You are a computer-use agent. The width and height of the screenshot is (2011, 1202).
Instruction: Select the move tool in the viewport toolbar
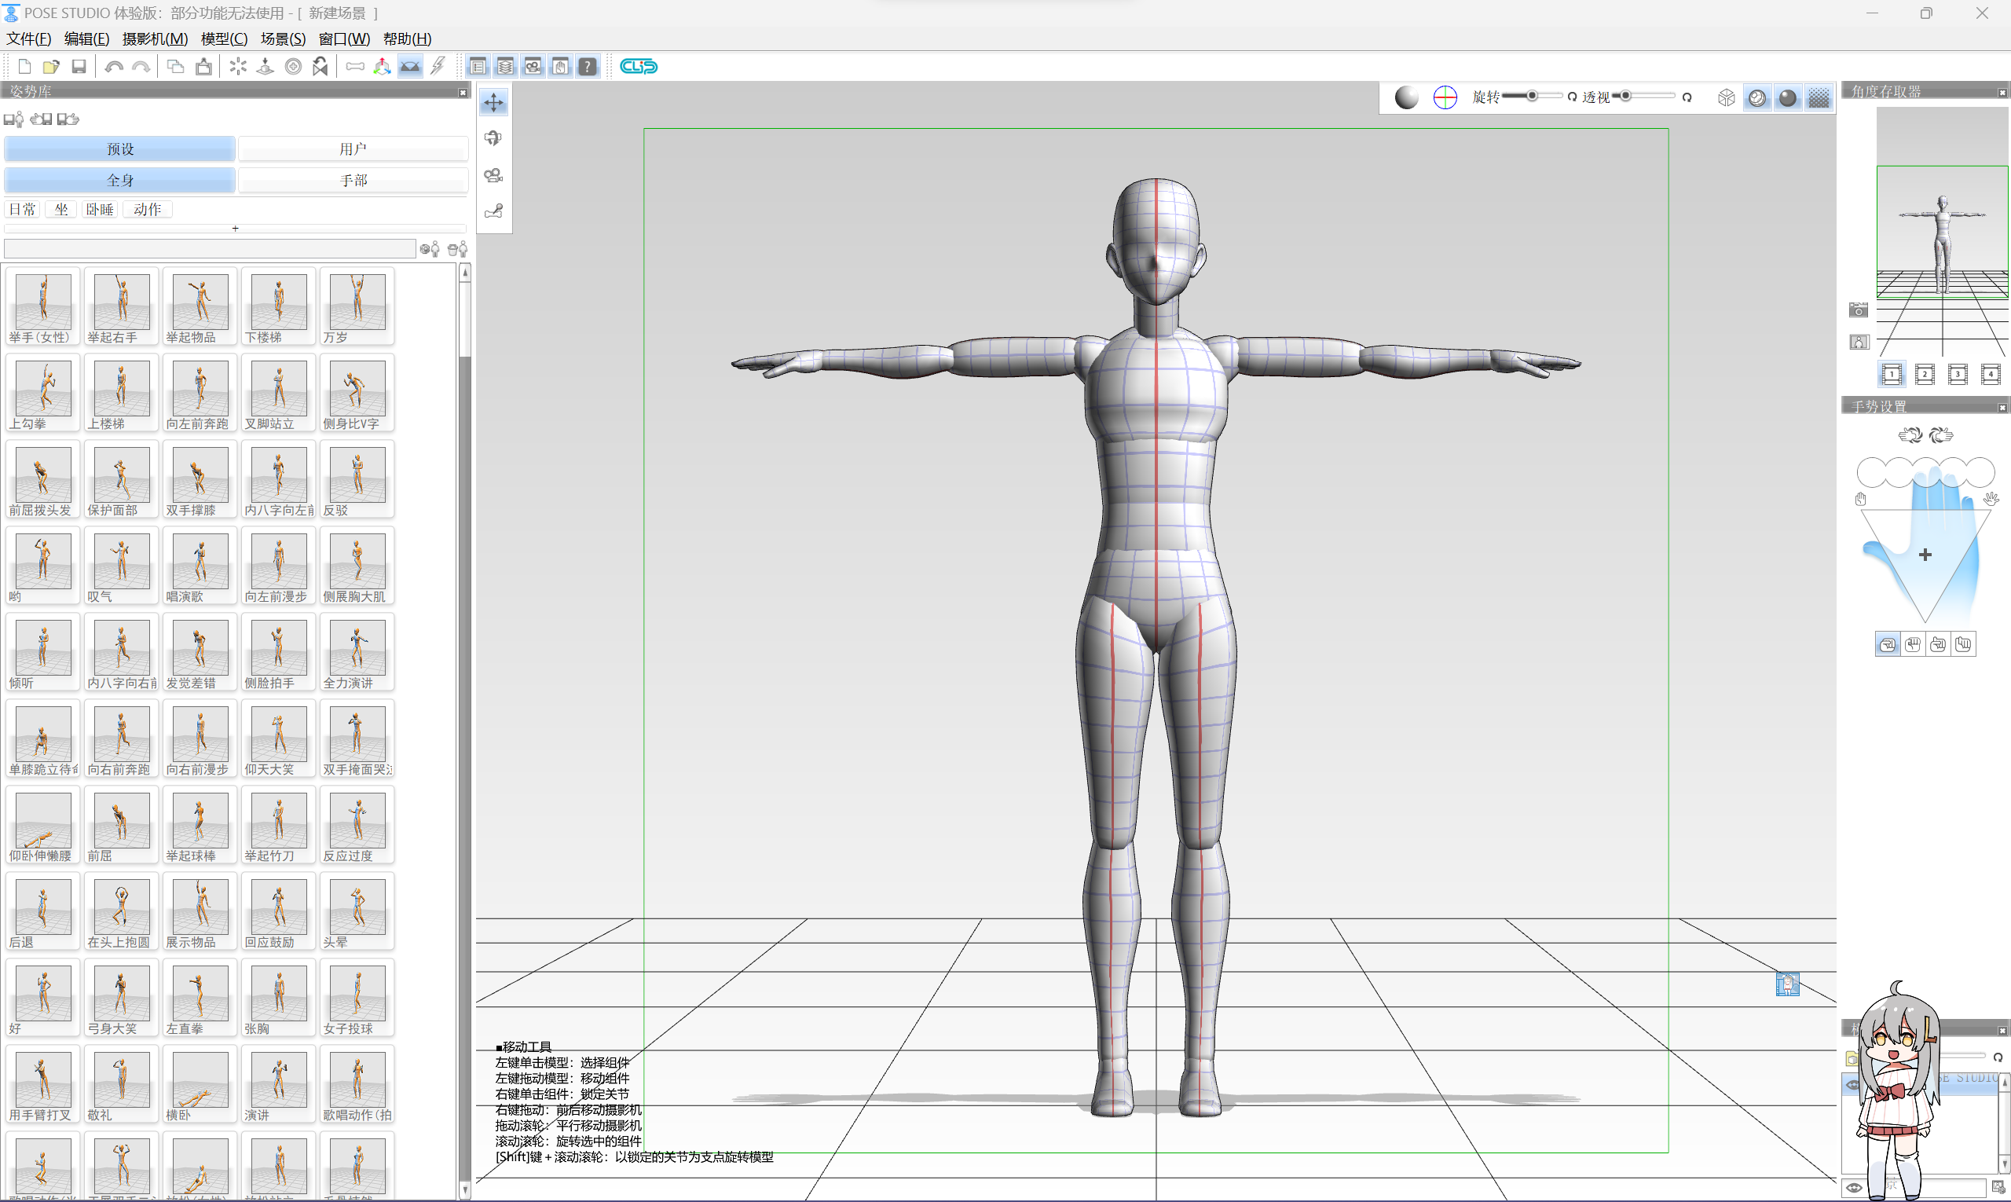click(494, 103)
